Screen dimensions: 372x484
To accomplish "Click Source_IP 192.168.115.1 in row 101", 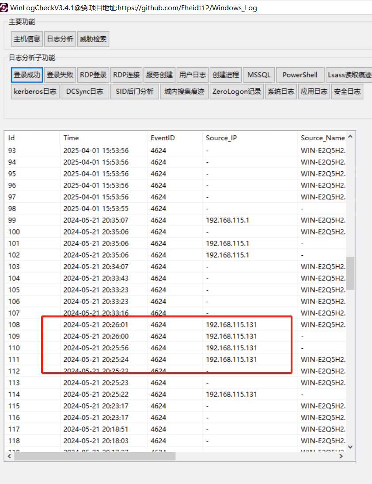I will pos(228,243).
